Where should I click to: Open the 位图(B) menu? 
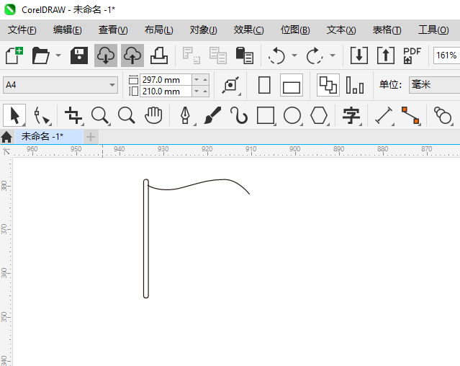(295, 30)
